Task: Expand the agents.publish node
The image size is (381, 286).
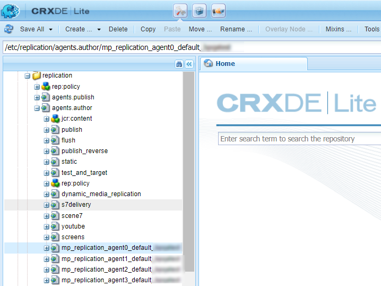Action: pyautogui.click(x=37, y=98)
